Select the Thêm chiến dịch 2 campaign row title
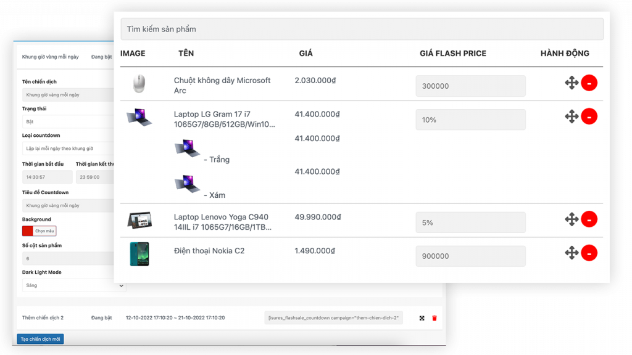632x355 pixels. click(43, 318)
